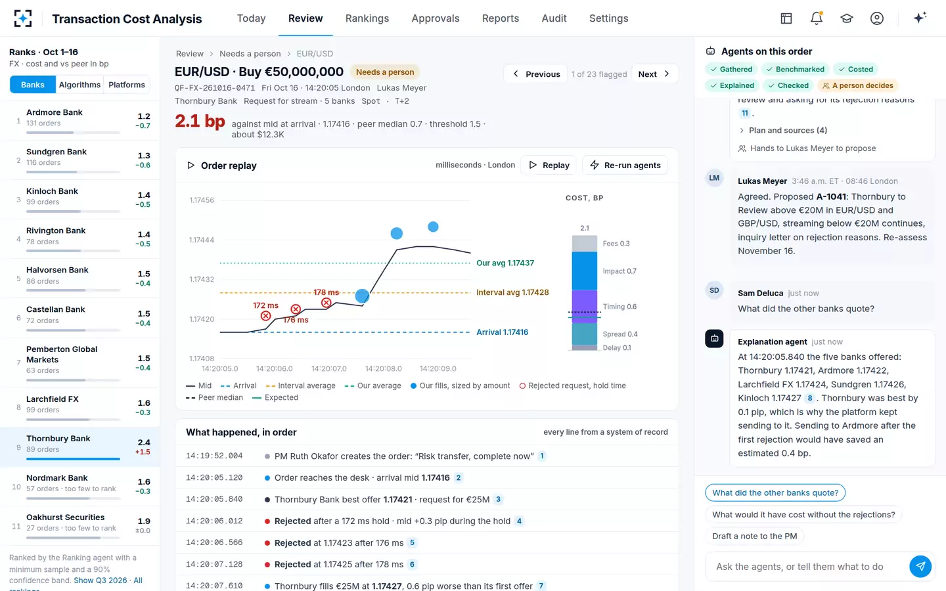Click the graduation cap learning icon
This screenshot has width=946, height=591.
point(847,18)
